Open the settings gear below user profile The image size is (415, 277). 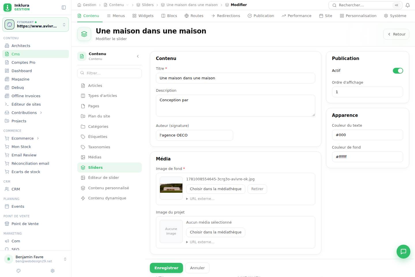coord(52,271)
